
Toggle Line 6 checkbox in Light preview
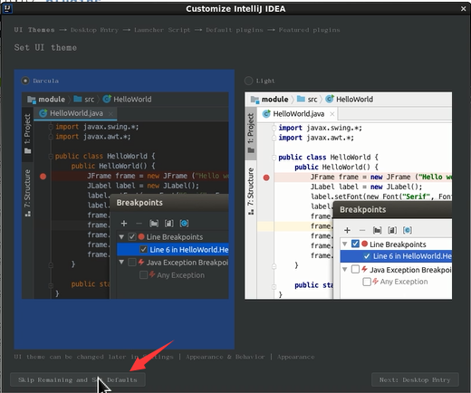click(367, 256)
